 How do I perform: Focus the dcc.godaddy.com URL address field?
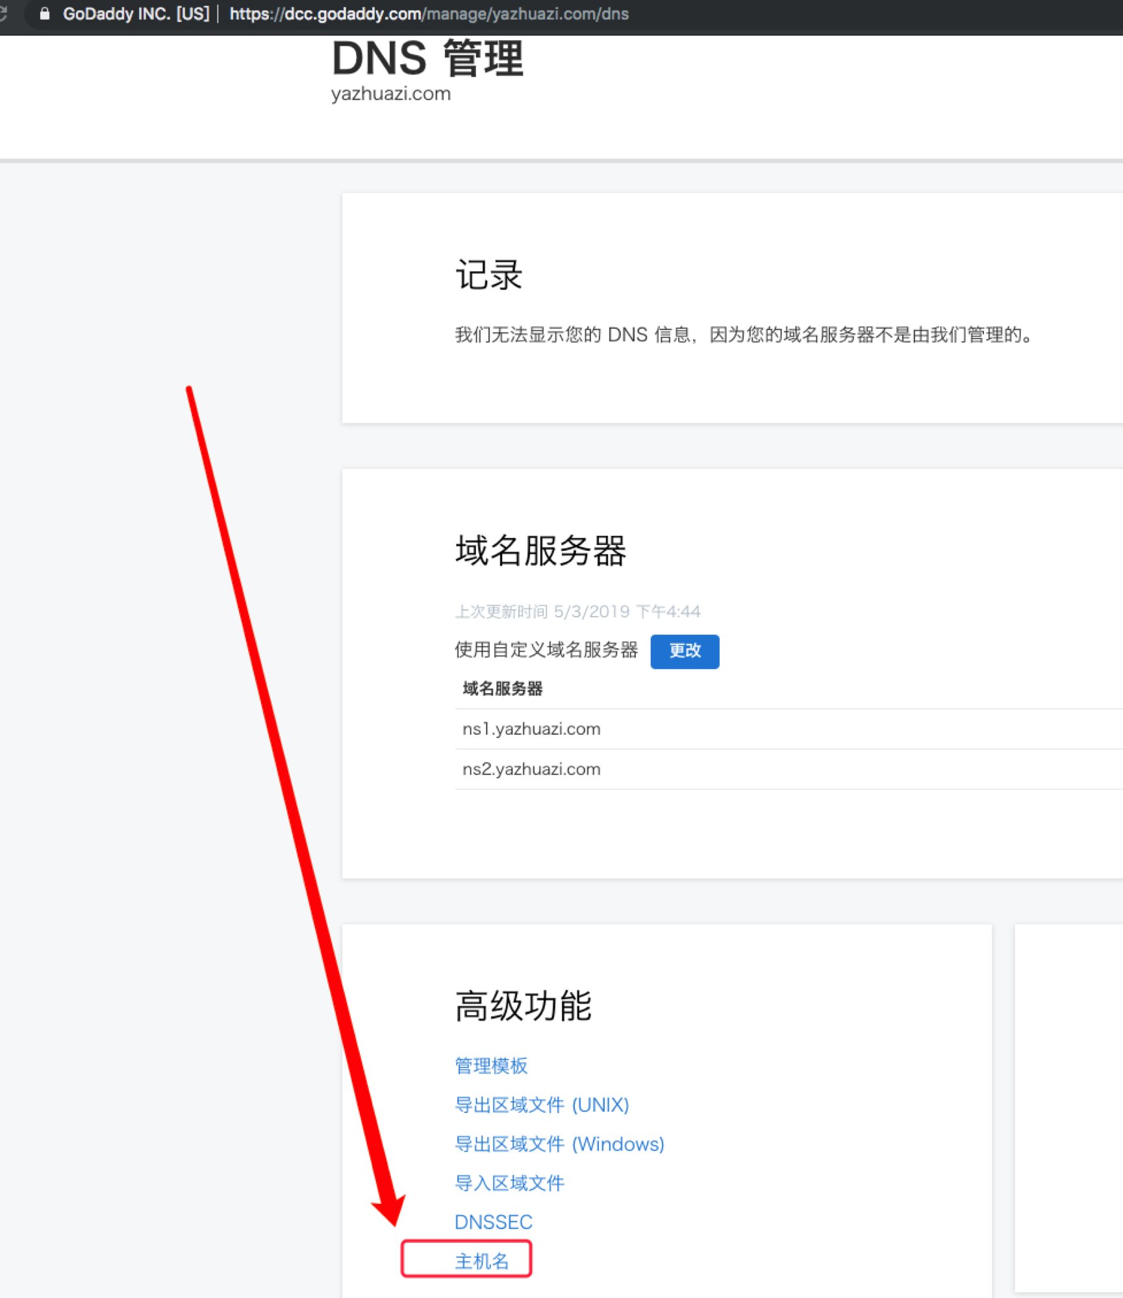pyautogui.click(x=429, y=14)
